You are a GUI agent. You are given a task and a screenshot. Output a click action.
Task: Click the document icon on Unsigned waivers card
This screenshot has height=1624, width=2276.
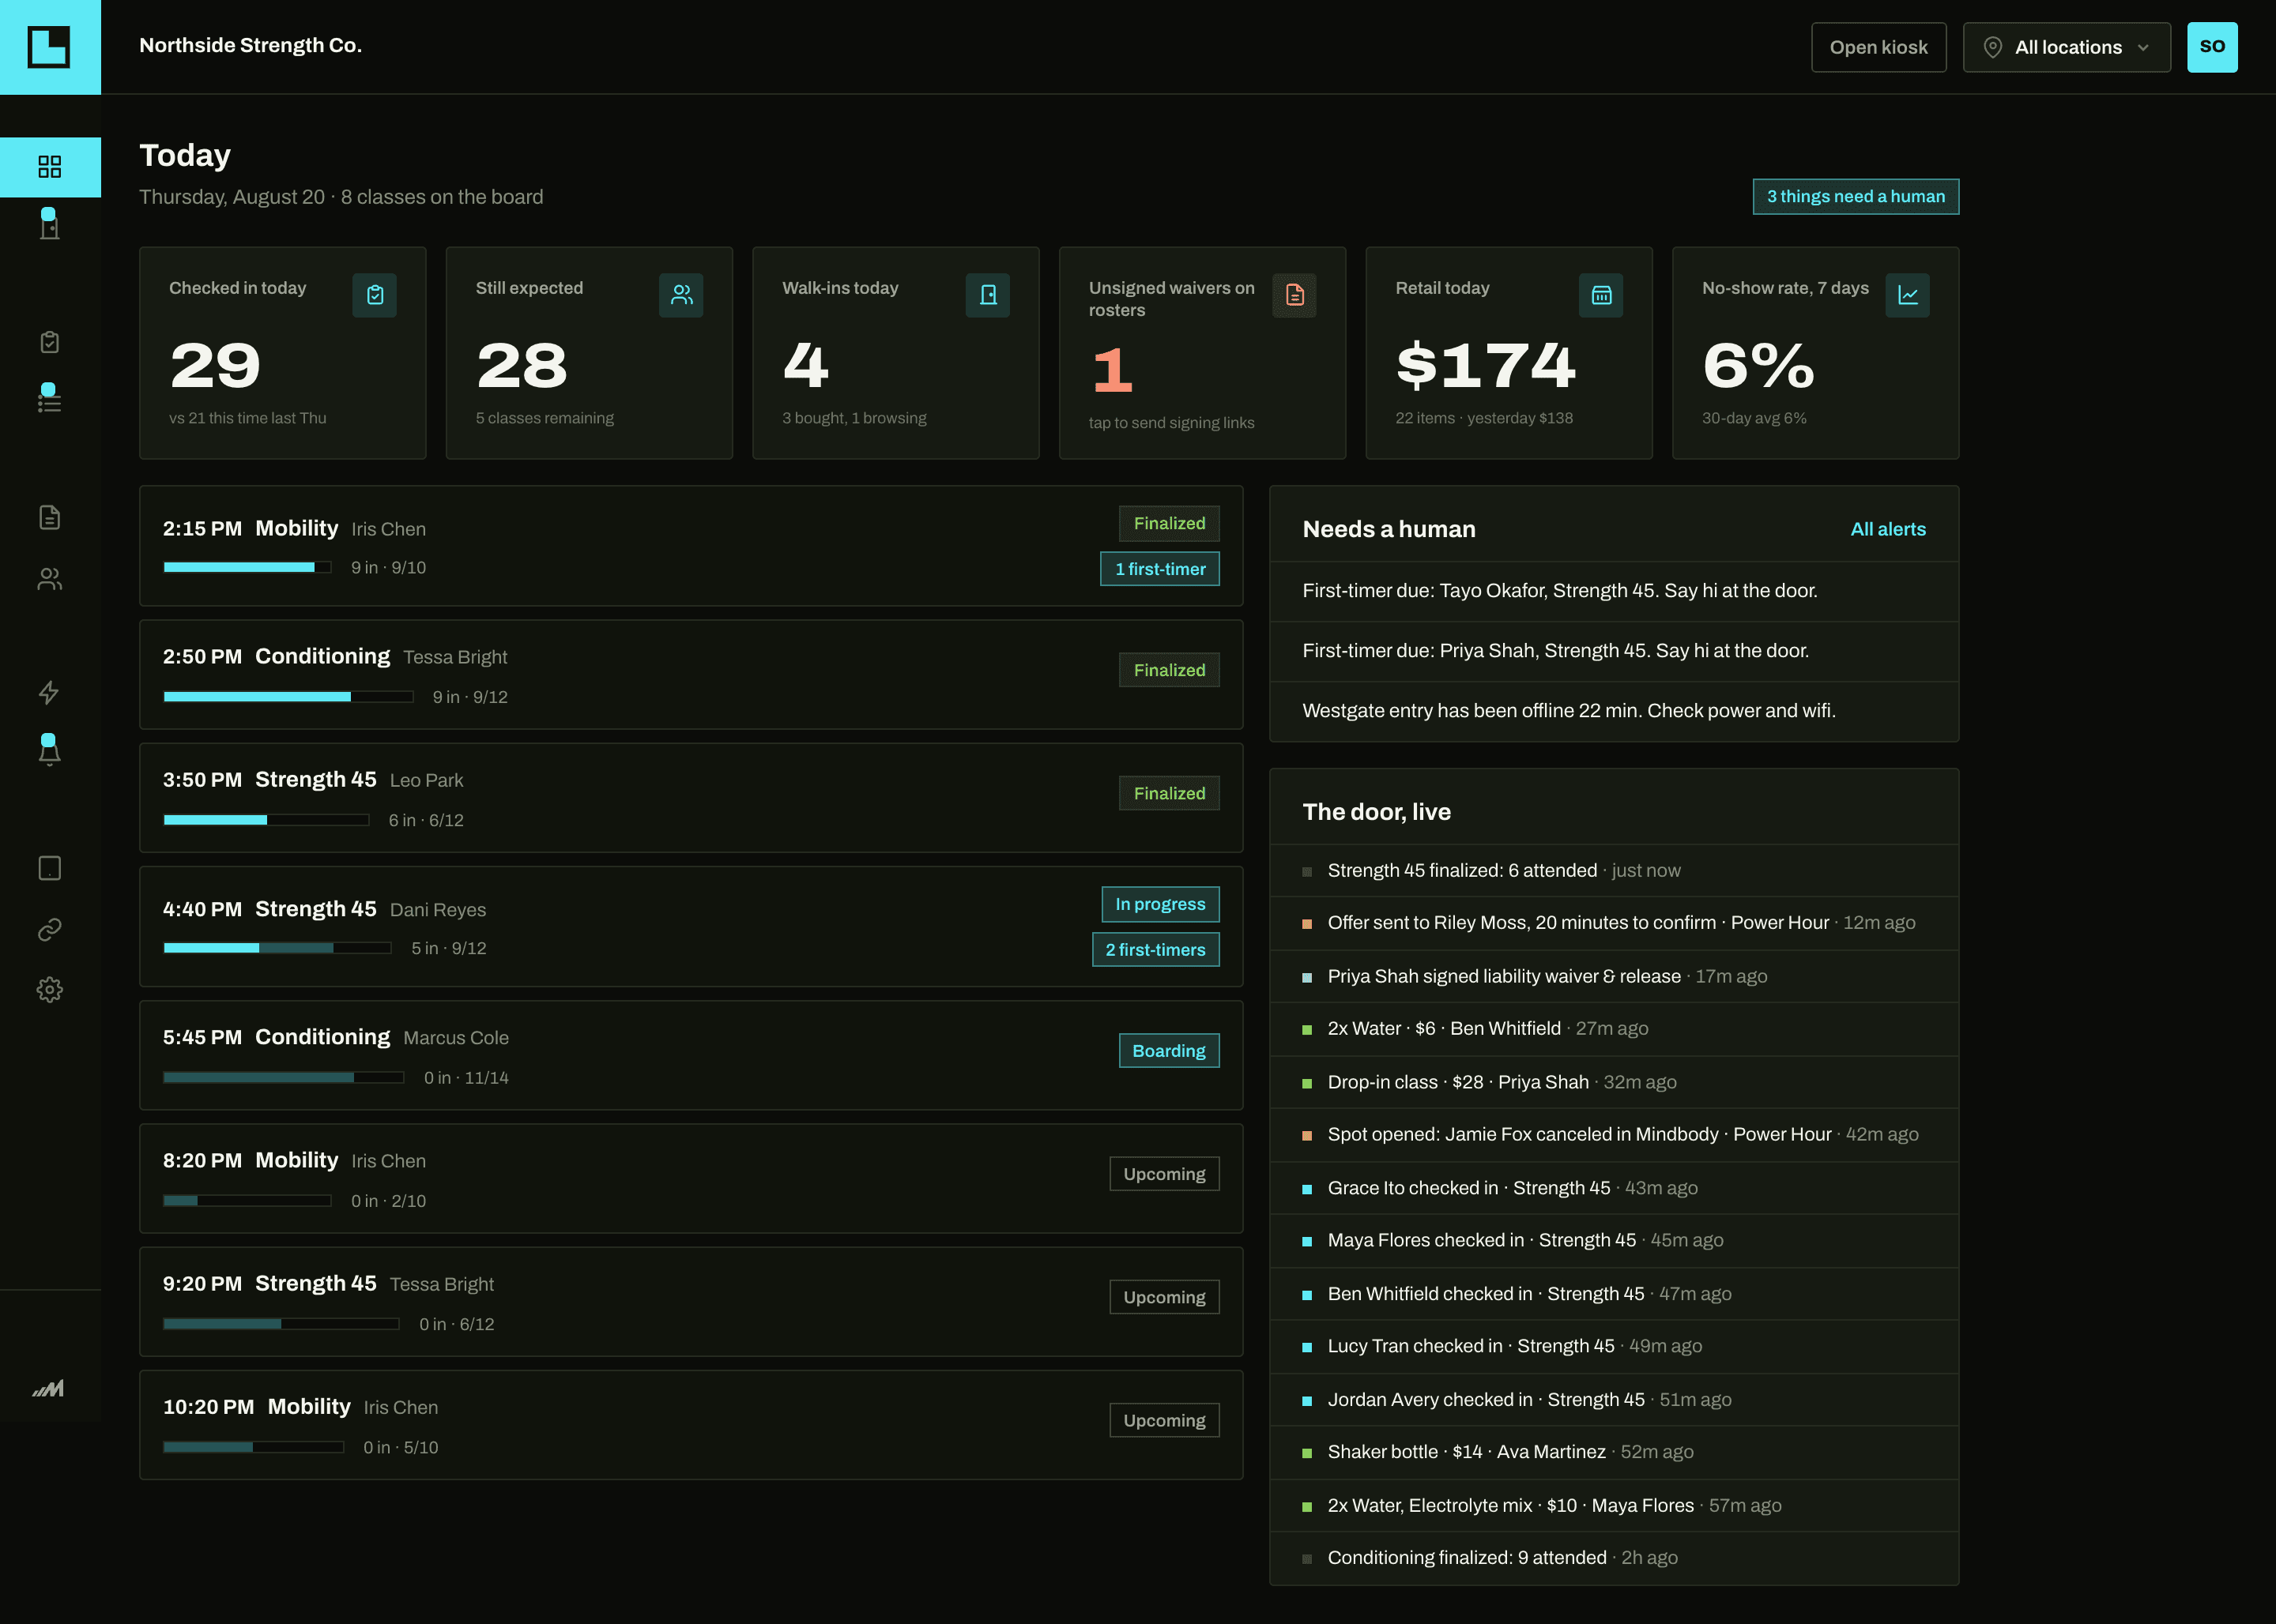click(1294, 295)
